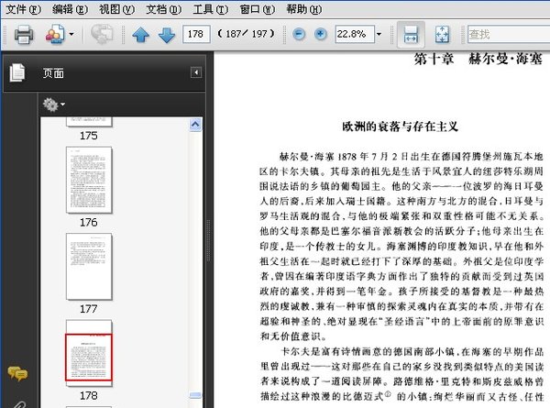550x408 pixels.
Task: Open the 工具(T) menu
Action: click(x=210, y=9)
